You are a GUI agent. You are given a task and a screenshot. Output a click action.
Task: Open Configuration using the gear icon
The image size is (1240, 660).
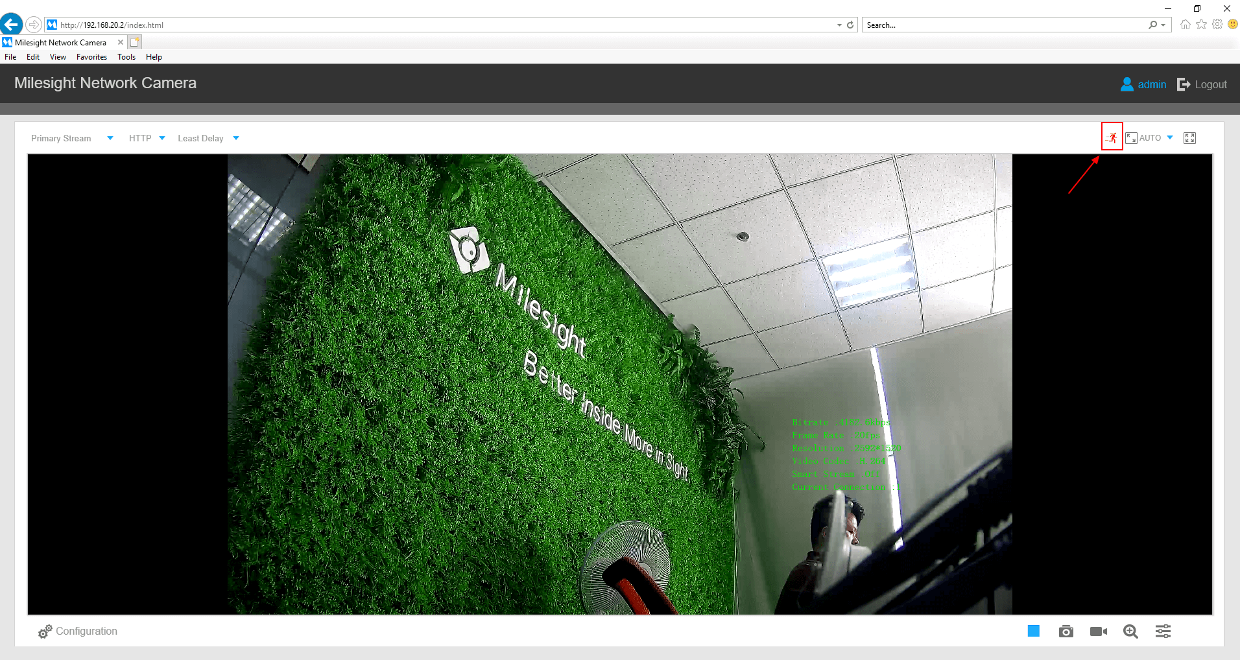pyautogui.click(x=44, y=631)
